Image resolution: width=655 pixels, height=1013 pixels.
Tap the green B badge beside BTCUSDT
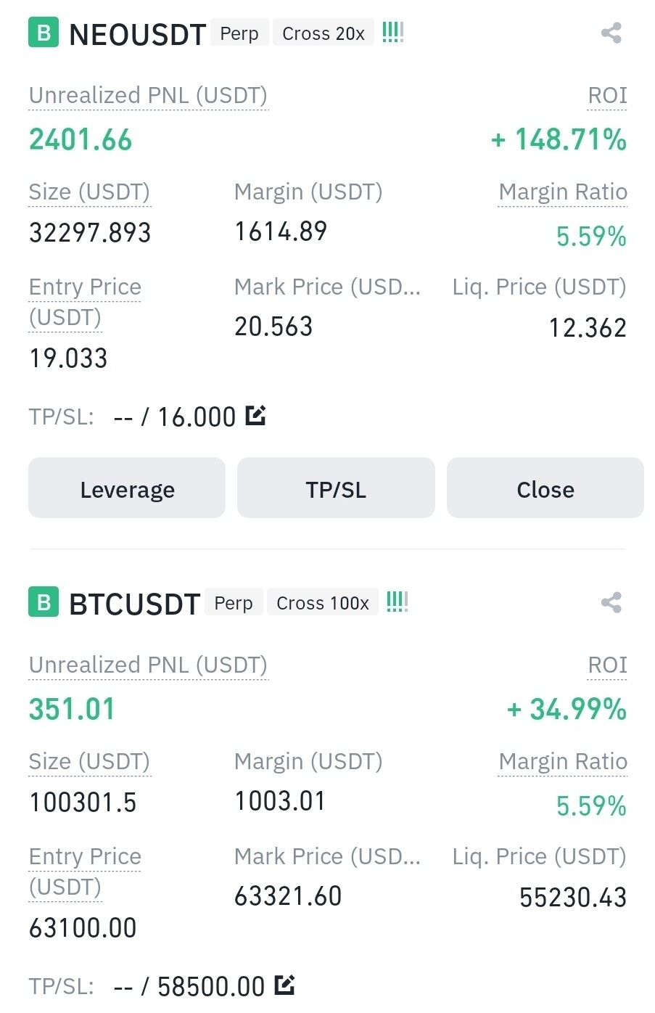point(43,602)
